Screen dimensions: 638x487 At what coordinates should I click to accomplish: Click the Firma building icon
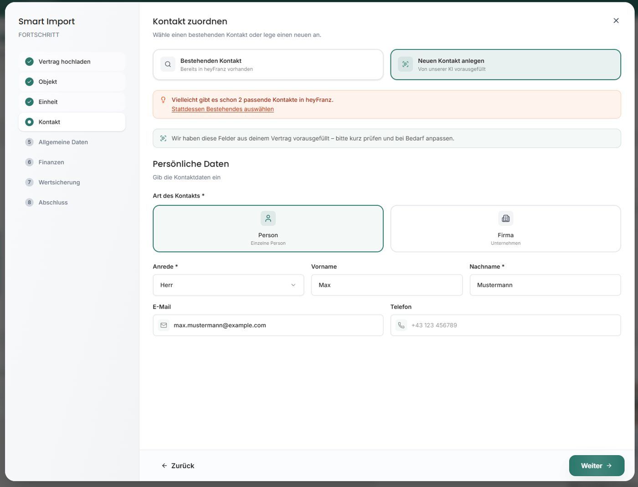click(505, 218)
